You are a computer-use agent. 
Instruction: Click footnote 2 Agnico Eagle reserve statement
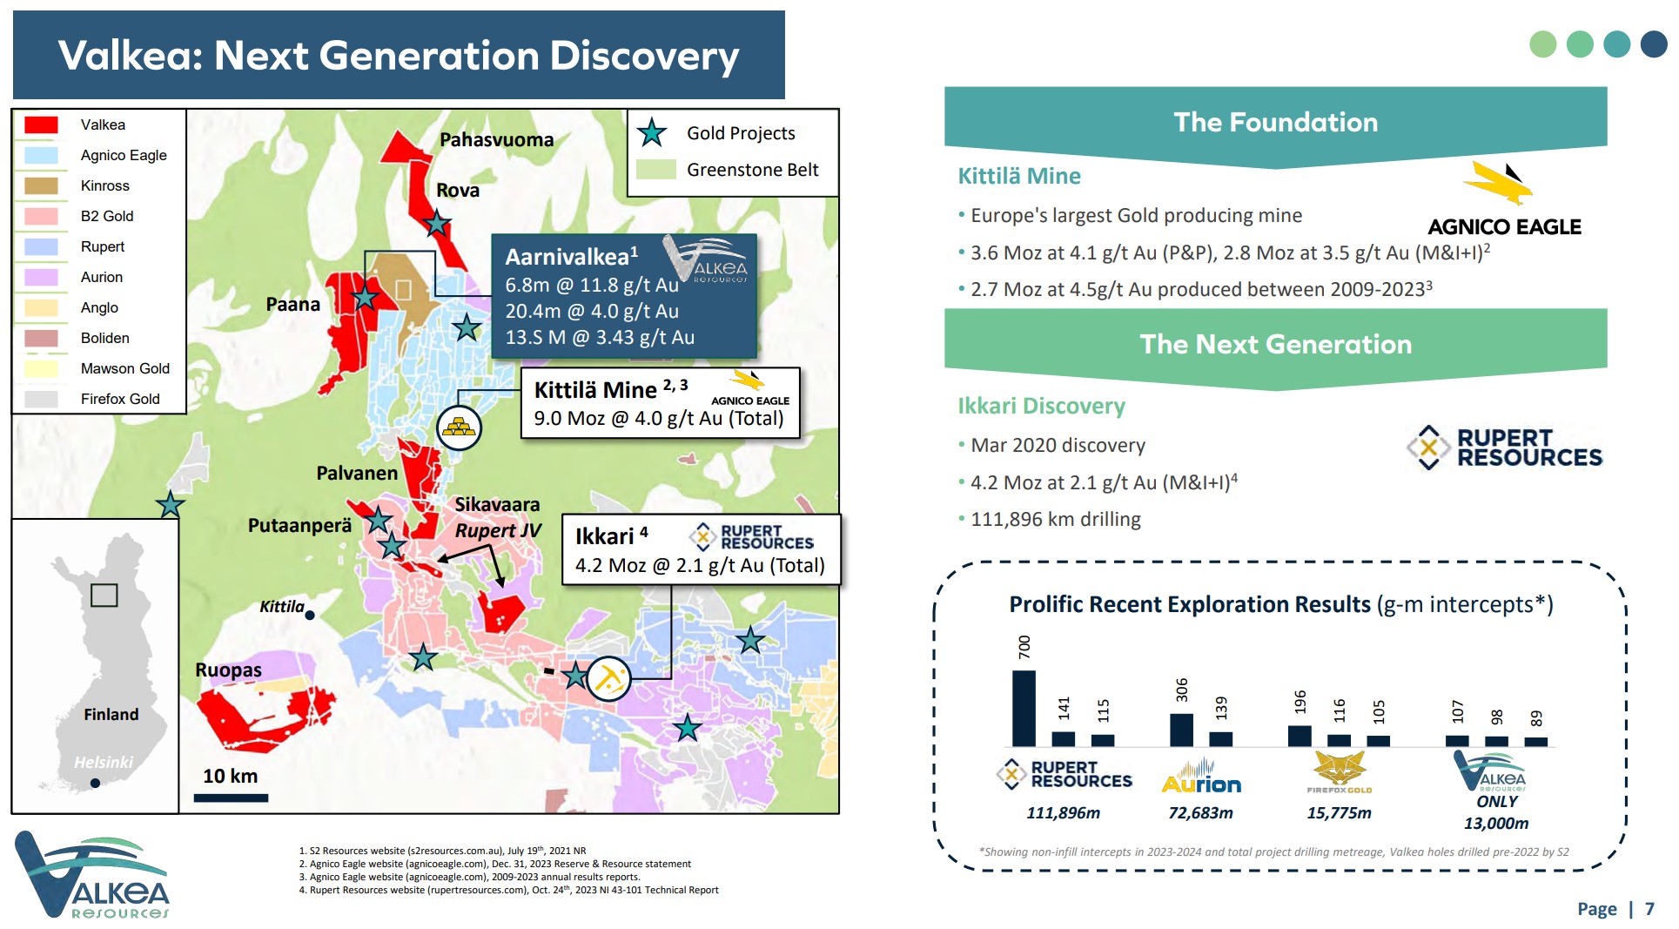click(x=494, y=864)
